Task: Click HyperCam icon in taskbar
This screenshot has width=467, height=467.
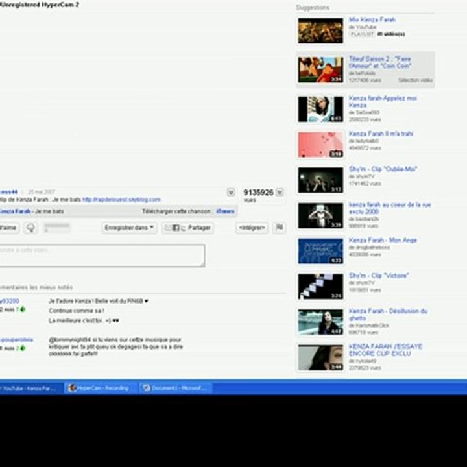Action: point(72,388)
